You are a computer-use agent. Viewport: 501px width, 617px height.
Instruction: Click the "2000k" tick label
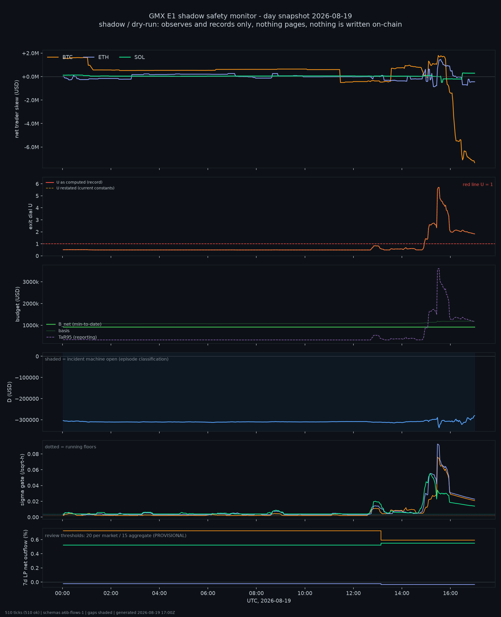click(x=31, y=304)
